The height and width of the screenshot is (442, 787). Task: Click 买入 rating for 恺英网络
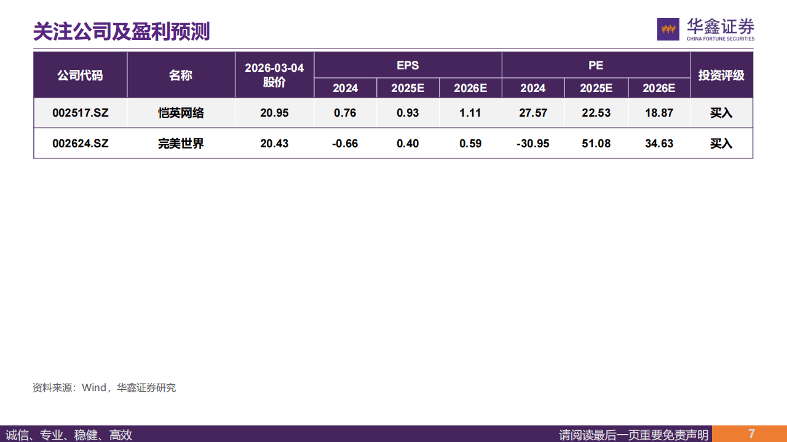721,113
